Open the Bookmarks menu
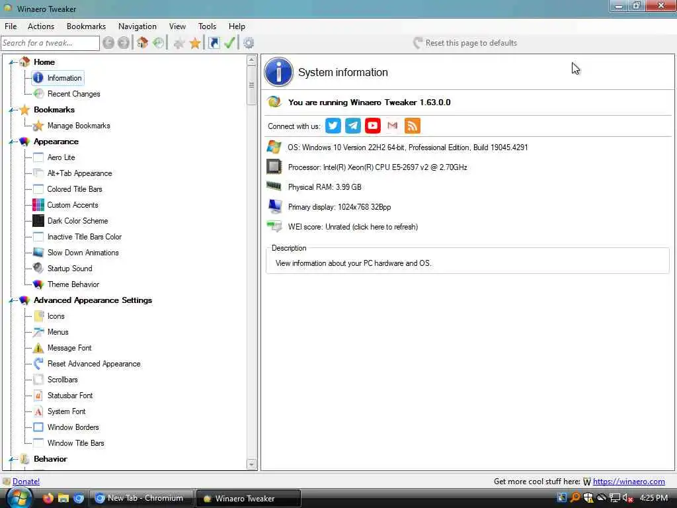 (x=87, y=26)
